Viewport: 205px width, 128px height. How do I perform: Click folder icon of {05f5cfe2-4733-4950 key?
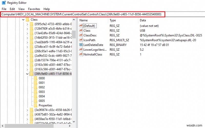32,24
